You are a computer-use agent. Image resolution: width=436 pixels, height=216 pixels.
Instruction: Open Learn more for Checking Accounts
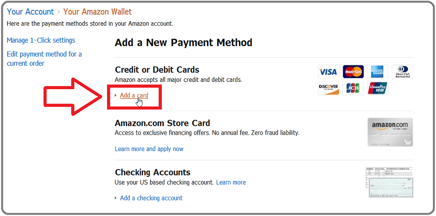(x=231, y=183)
